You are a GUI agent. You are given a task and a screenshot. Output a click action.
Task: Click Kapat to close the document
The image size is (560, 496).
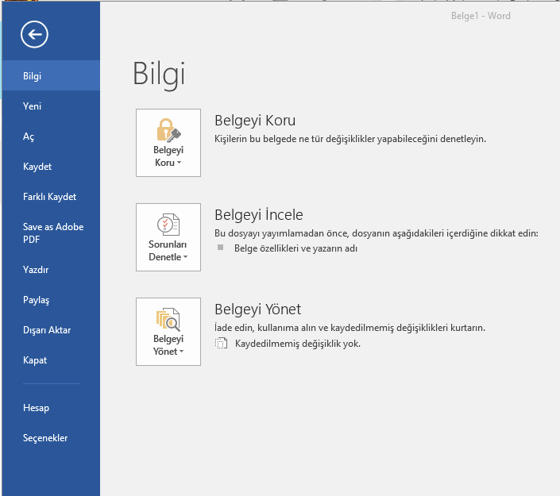coord(51,360)
